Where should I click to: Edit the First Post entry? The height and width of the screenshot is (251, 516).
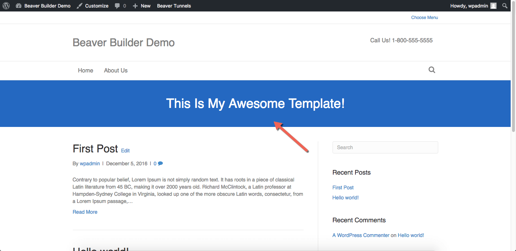[x=125, y=151]
